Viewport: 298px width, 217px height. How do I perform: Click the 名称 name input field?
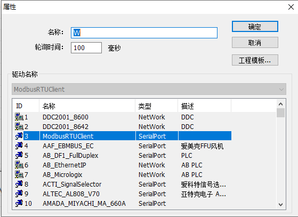point(144,33)
